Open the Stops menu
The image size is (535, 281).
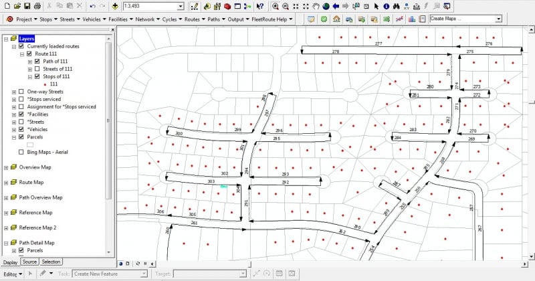click(48, 19)
